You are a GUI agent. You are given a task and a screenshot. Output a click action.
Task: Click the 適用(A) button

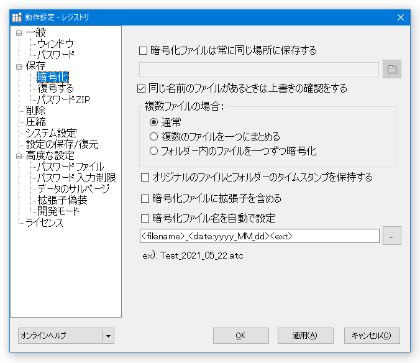pyautogui.click(x=305, y=336)
